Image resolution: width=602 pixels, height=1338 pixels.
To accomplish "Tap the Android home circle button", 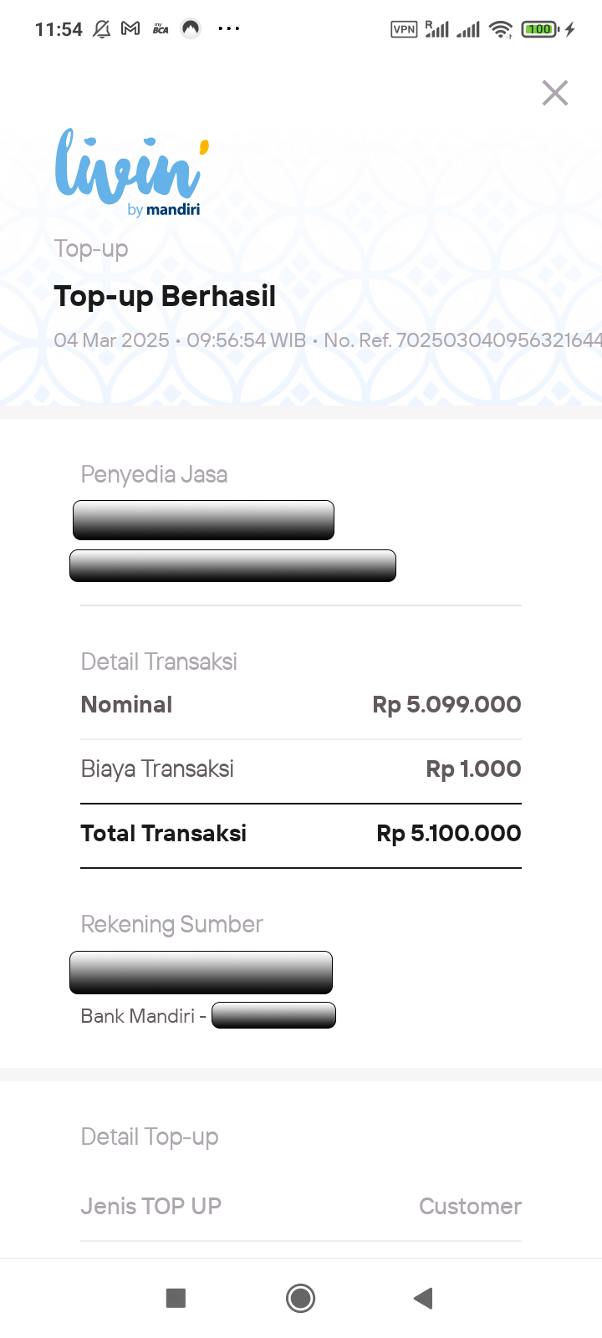I will (300, 1298).
